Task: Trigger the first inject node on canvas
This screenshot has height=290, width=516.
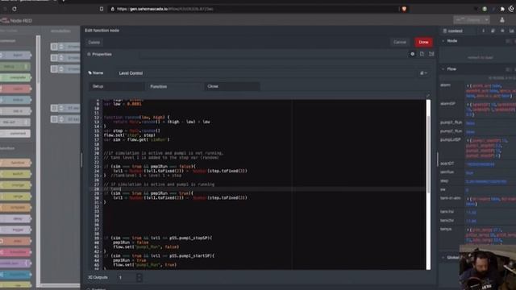Action: (x=54, y=47)
